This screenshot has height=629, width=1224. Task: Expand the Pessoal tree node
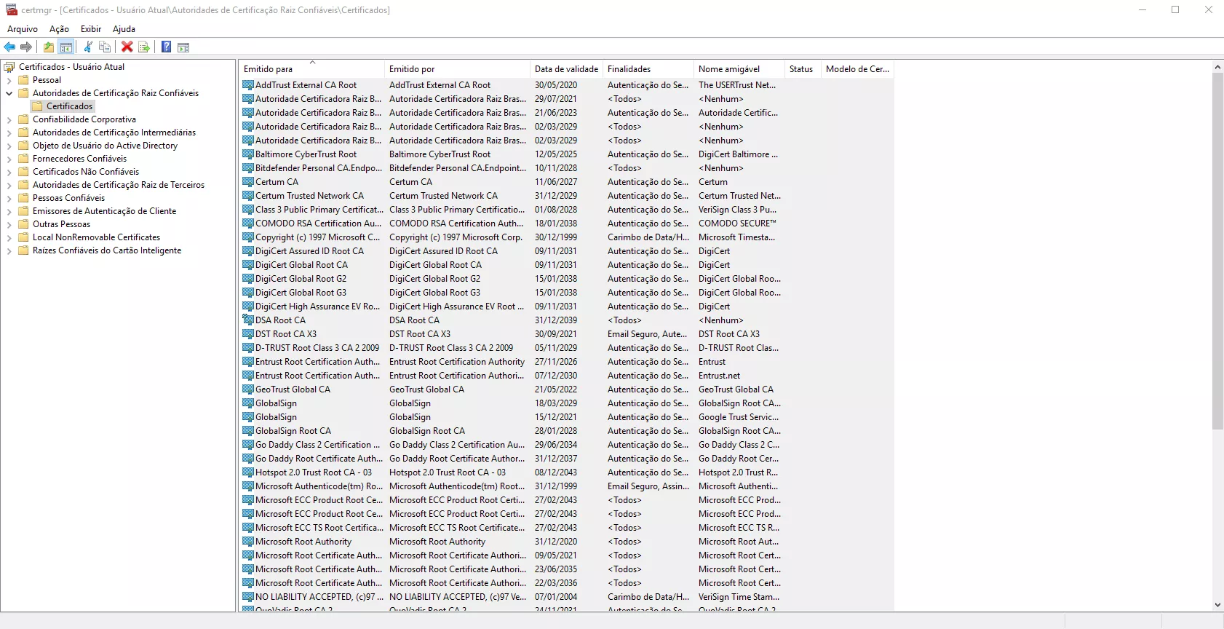[9, 80]
